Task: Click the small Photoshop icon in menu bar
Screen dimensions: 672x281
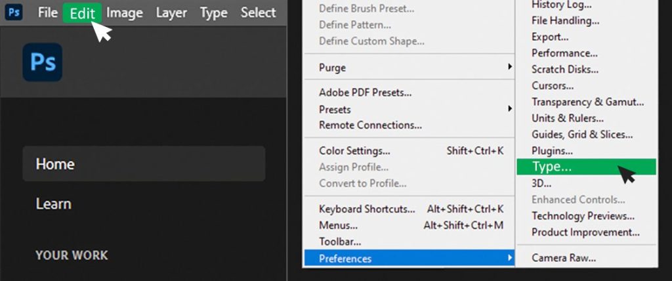Action: click(x=14, y=12)
